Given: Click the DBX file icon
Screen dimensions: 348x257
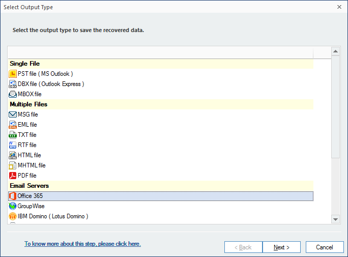Looking at the screenshot, I should point(13,84).
